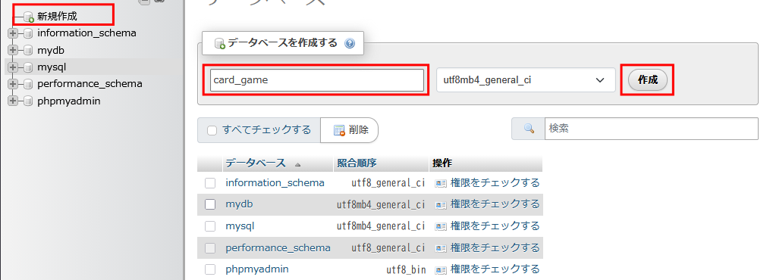Tick the checkbox for information_schema row
Viewport: 770px width, 280px height.
pyautogui.click(x=210, y=183)
